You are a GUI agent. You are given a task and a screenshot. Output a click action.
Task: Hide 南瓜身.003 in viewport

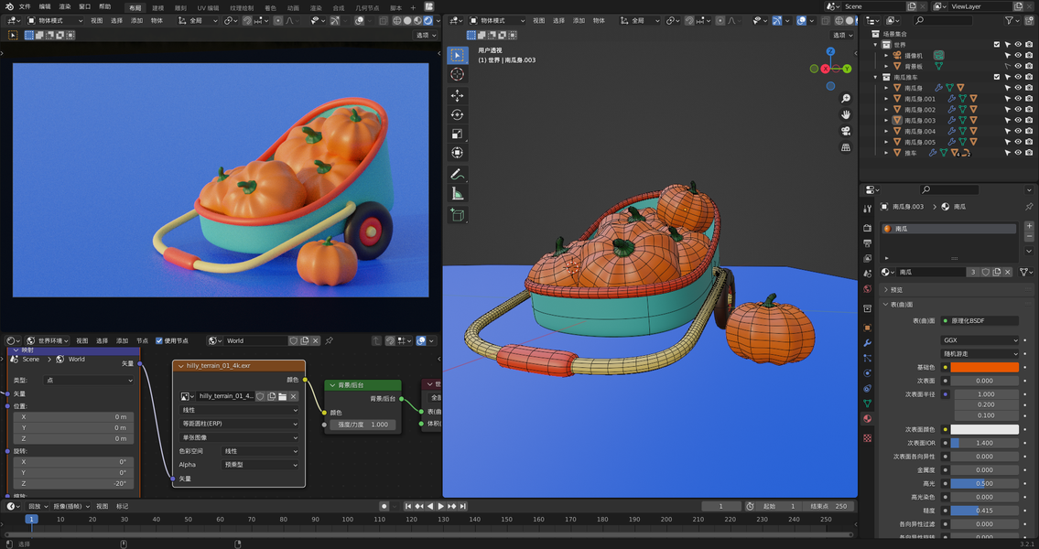pyautogui.click(x=1018, y=121)
